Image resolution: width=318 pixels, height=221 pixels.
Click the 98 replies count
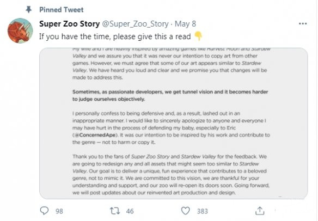coord(59,211)
